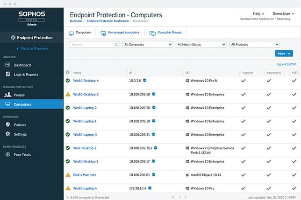Open the Help menu
Image resolution: width=301 pixels, height=200 pixels.
[x=258, y=14]
